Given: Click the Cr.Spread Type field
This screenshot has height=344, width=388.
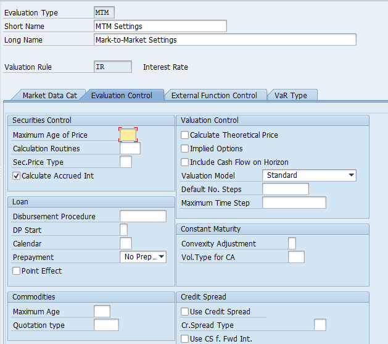Looking at the screenshot, I should [x=320, y=325].
